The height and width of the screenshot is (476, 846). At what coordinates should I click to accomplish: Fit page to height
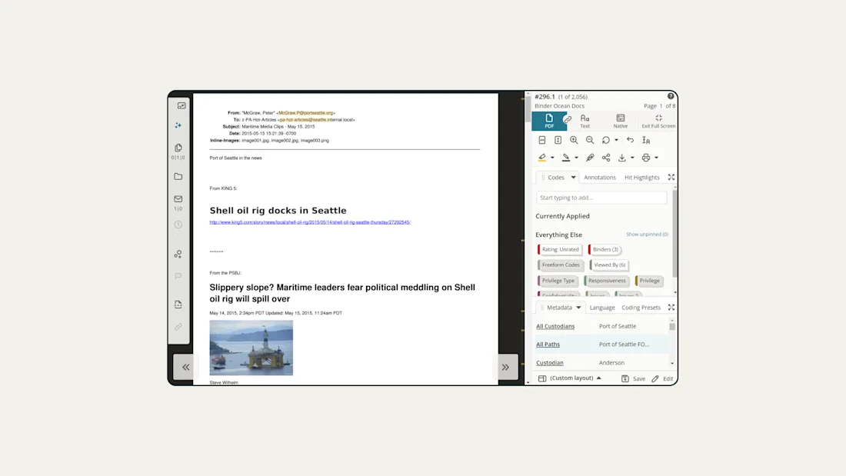558,140
